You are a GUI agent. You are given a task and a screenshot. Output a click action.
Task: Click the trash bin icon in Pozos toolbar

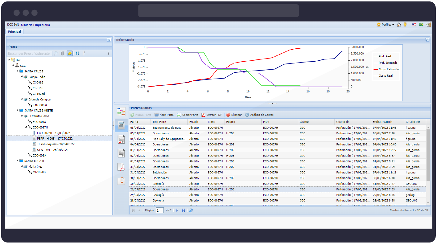point(62,53)
